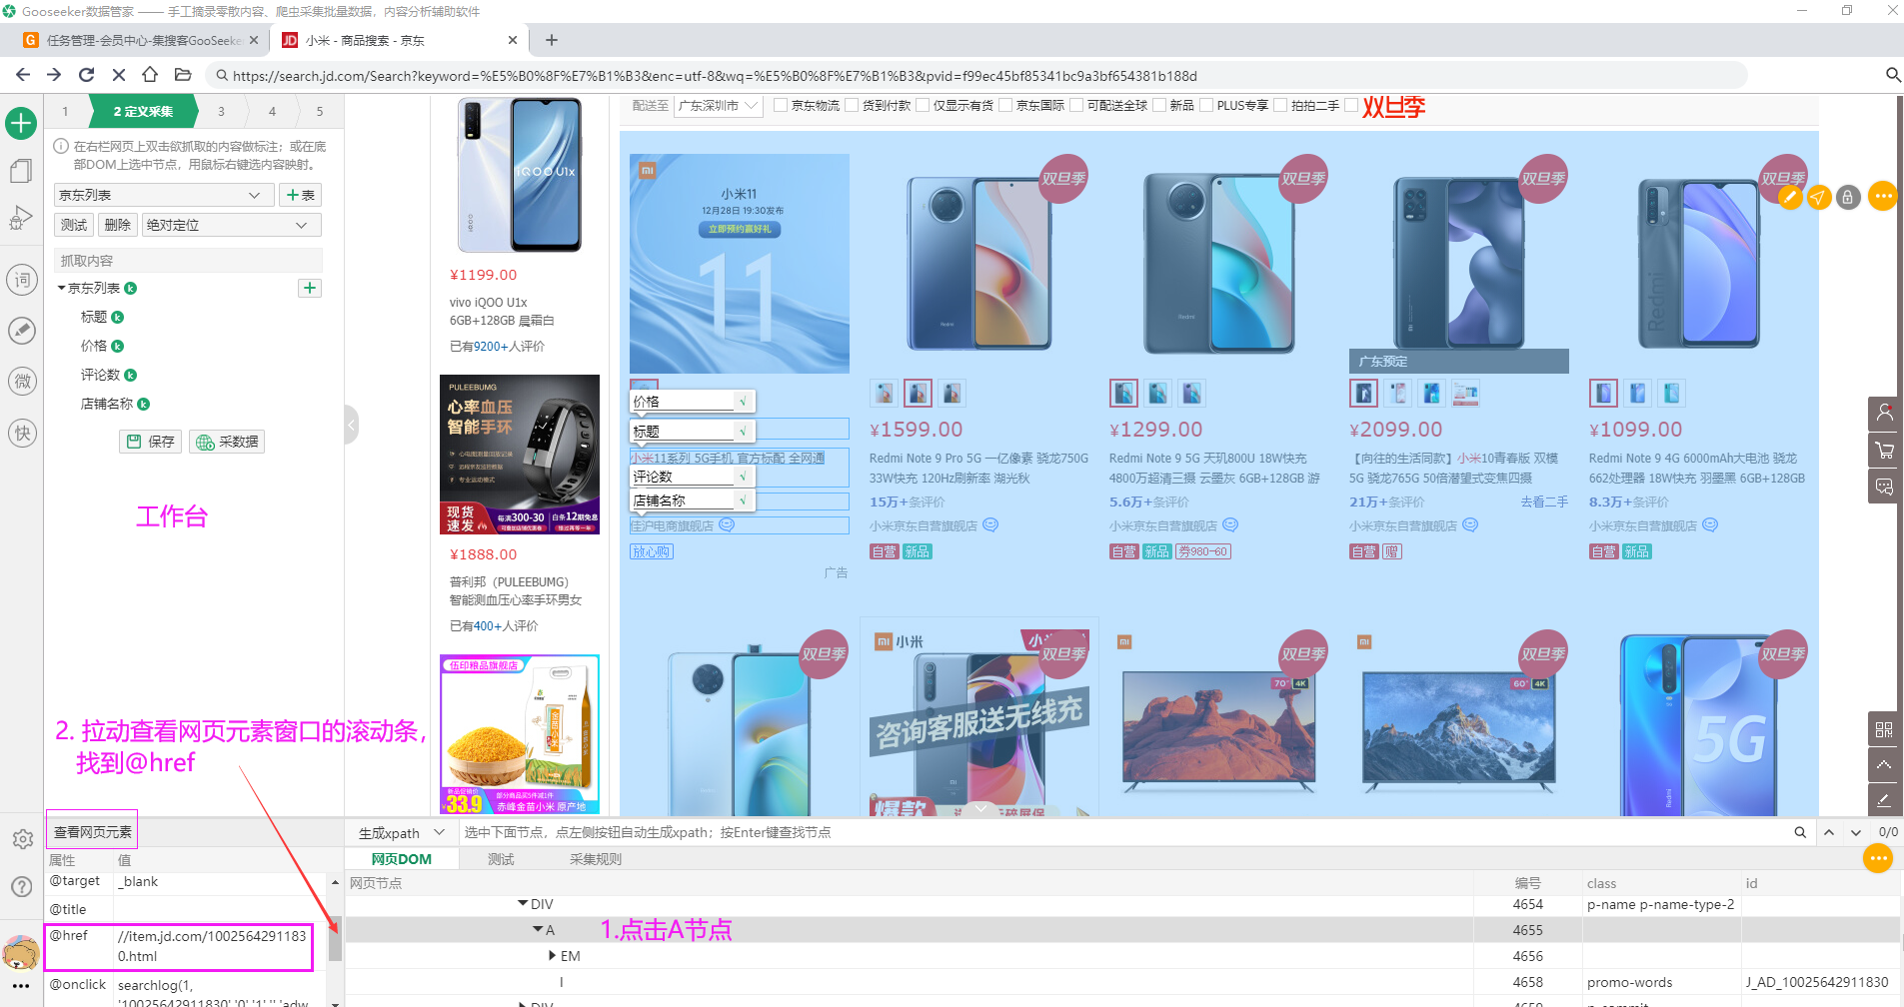
Task: Click the 测试 button under table name
Action: click(74, 225)
